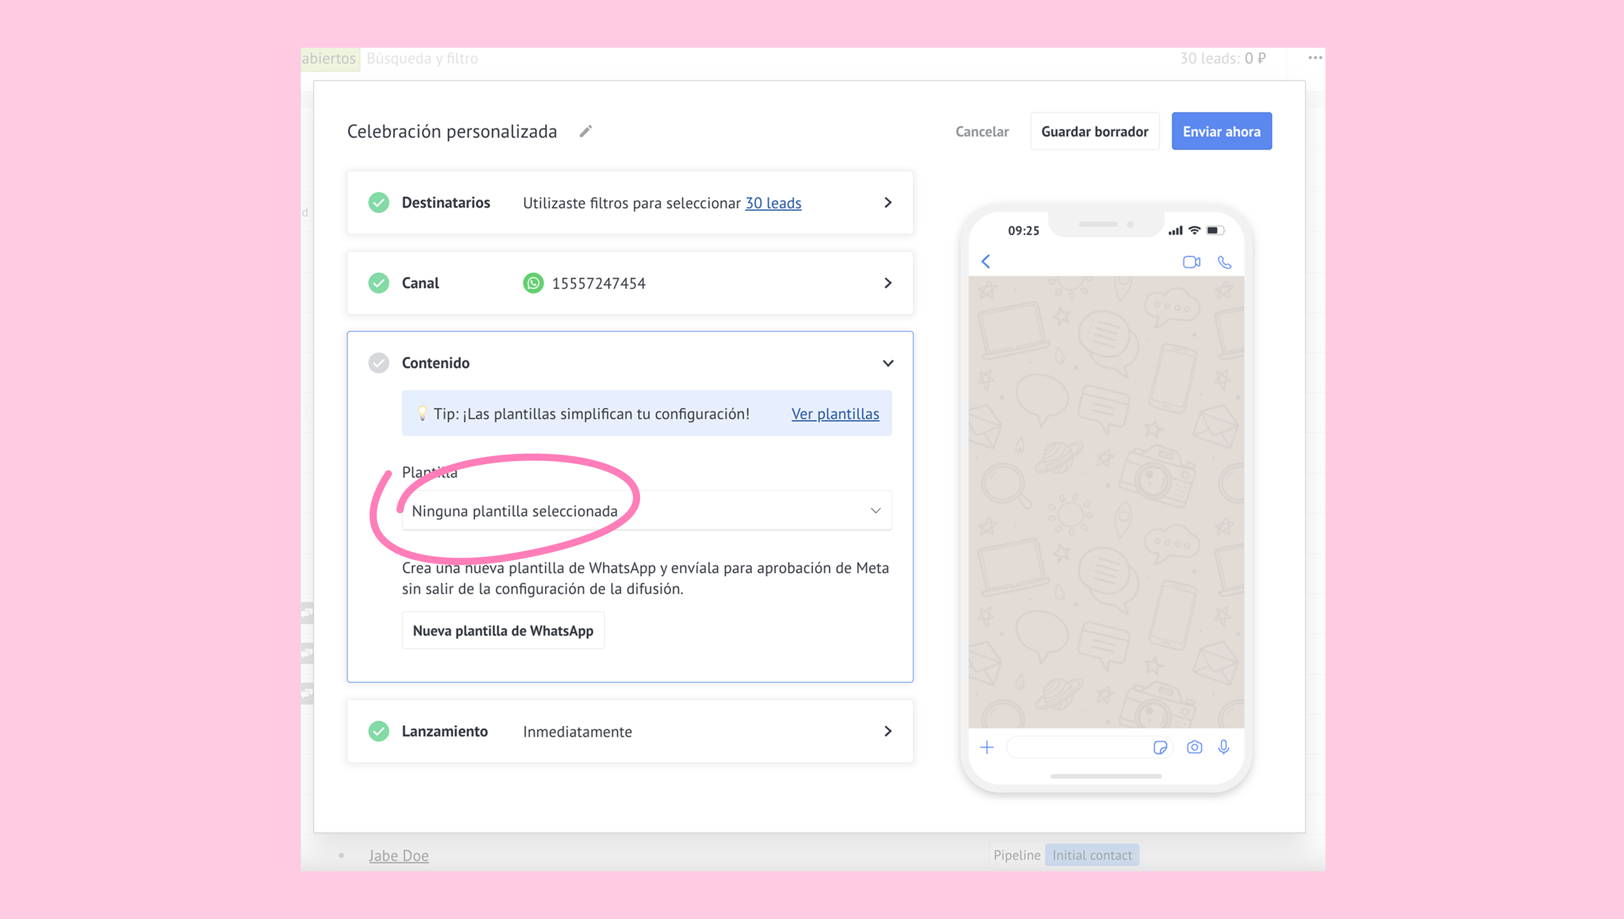This screenshot has width=1624, height=919.
Task: Expand the Canal section chevron
Action: click(x=888, y=283)
